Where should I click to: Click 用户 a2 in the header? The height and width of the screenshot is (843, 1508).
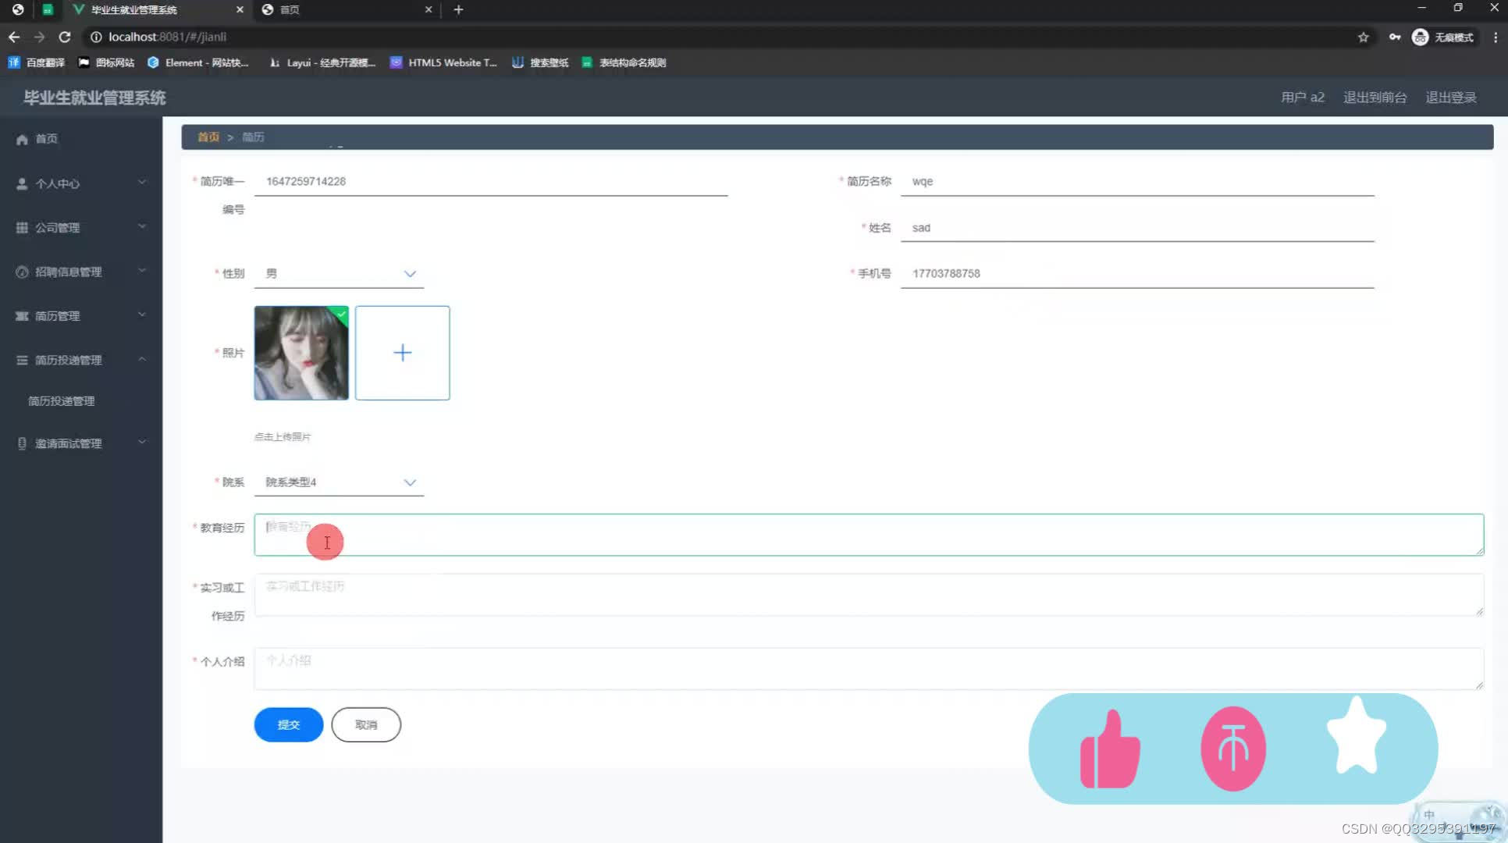[x=1303, y=98]
